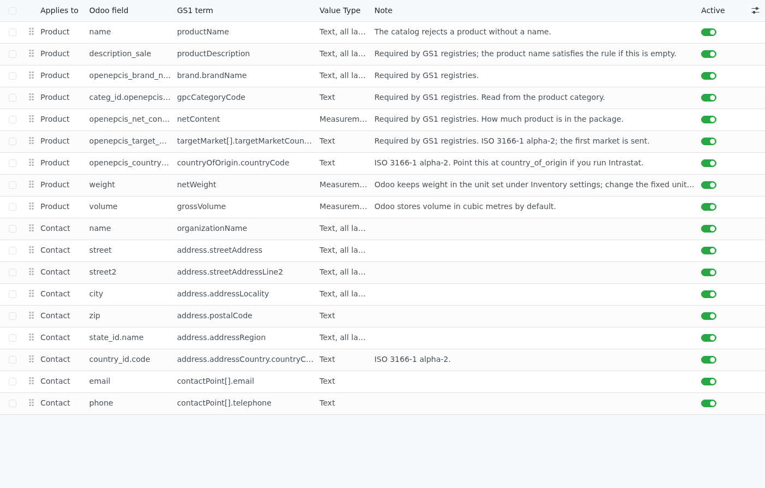The width and height of the screenshot is (765, 488).
Task: Click drag handle of productDescription row
Action: [31, 53]
